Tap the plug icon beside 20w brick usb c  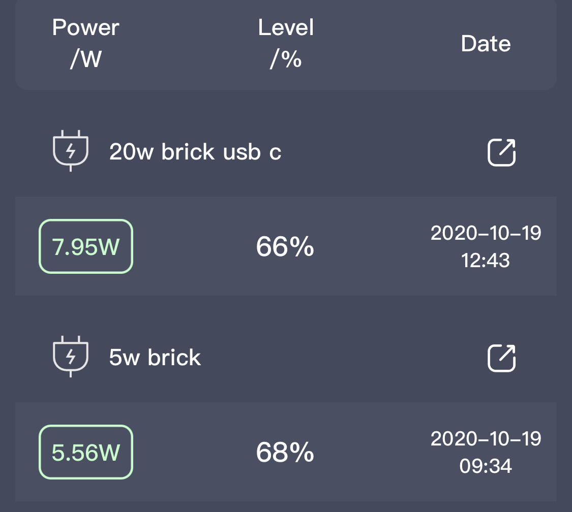71,150
